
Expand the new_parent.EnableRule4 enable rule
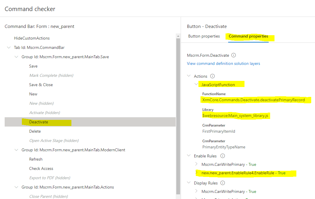(196, 173)
